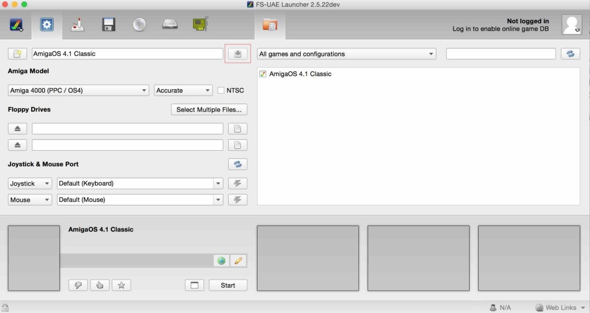Screen dimensions: 590x313
Task: Open the FS-UAE main menu icon
Action: point(16,25)
